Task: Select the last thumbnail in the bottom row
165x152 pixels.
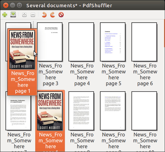Action: pyautogui.click(x=145, y=111)
